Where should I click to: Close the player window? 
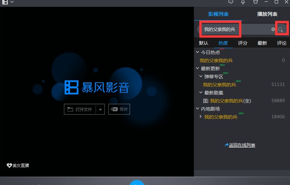click(286, 2)
